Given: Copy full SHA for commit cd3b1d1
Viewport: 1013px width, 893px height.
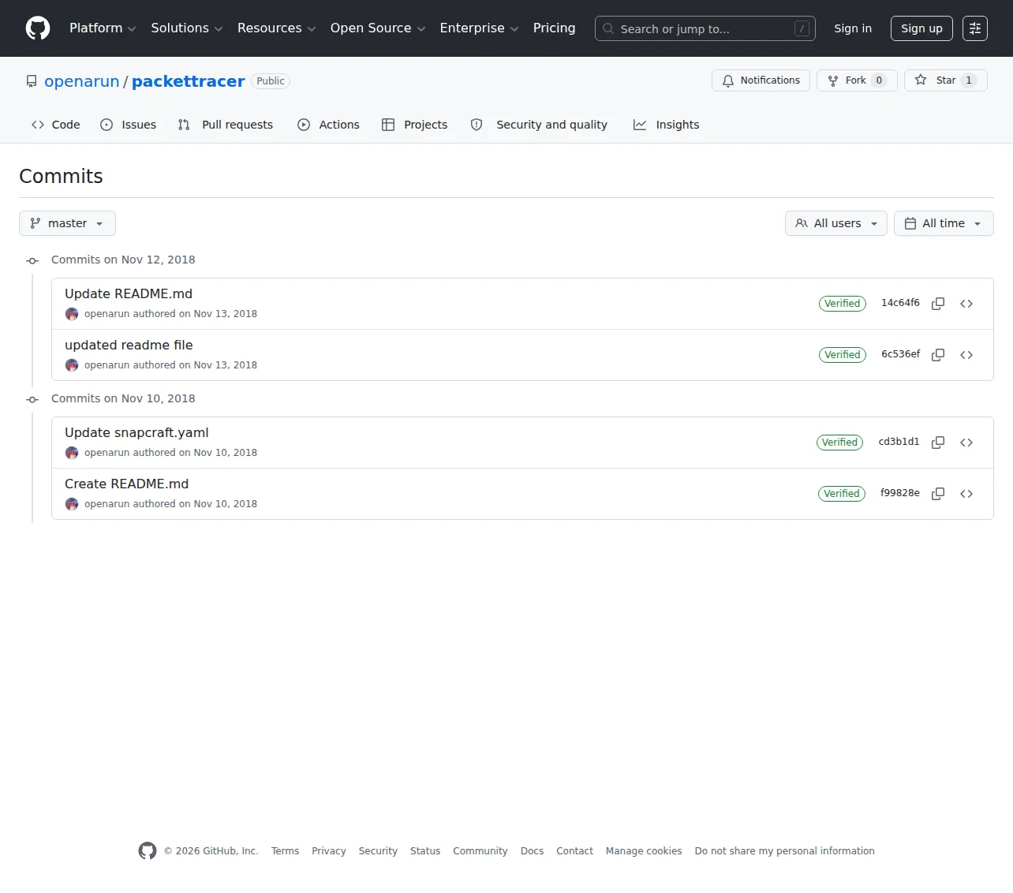Looking at the screenshot, I should 938,443.
